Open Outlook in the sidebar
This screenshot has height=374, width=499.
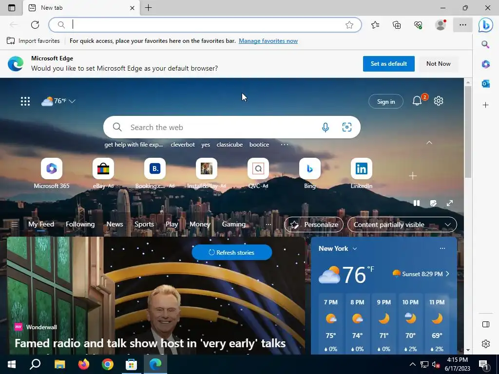486,84
